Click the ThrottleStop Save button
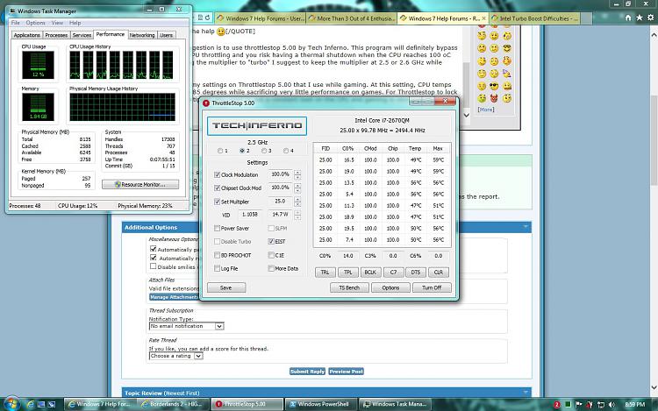The image size is (658, 411). [225, 287]
